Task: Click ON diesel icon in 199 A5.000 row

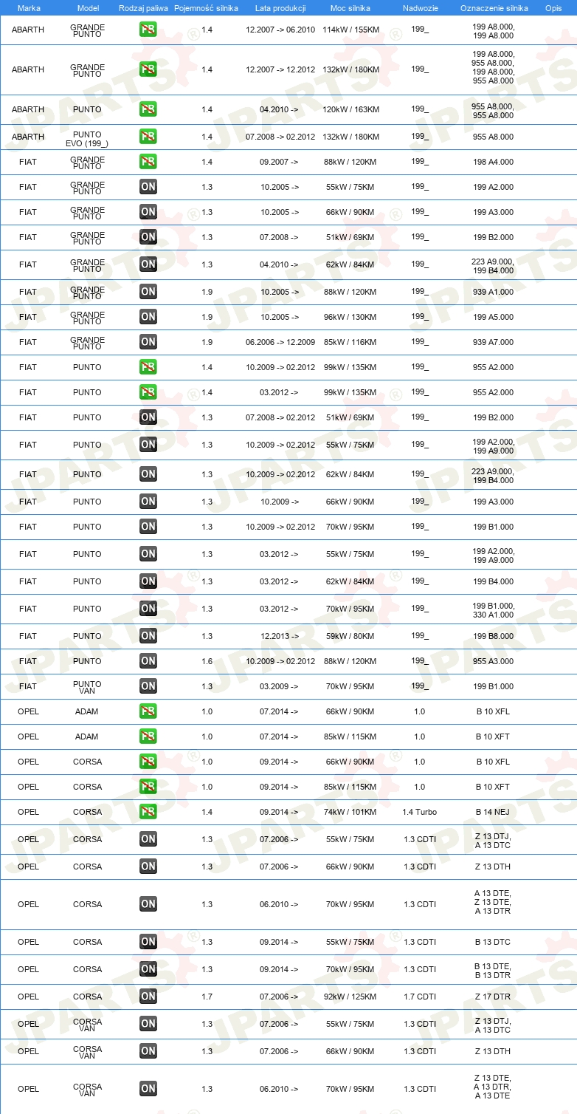Action: point(148,317)
